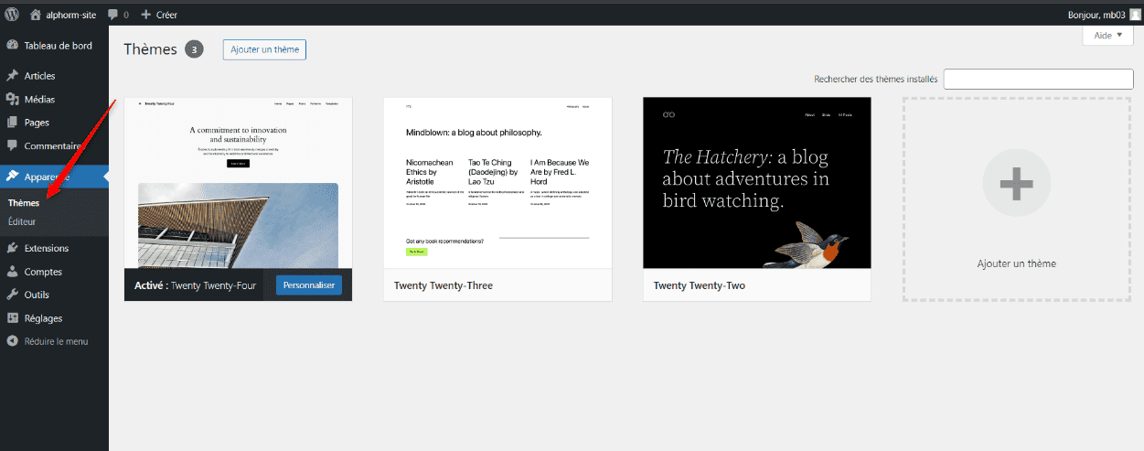This screenshot has height=451, width=1144.
Task: Click the Apparence paintbrush icon
Action: point(12,177)
